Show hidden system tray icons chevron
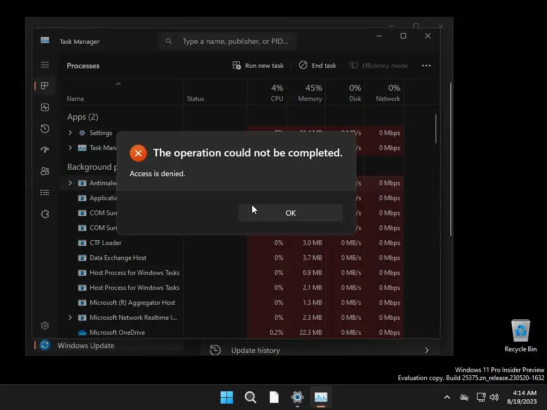This screenshot has height=410, width=547. click(x=447, y=397)
